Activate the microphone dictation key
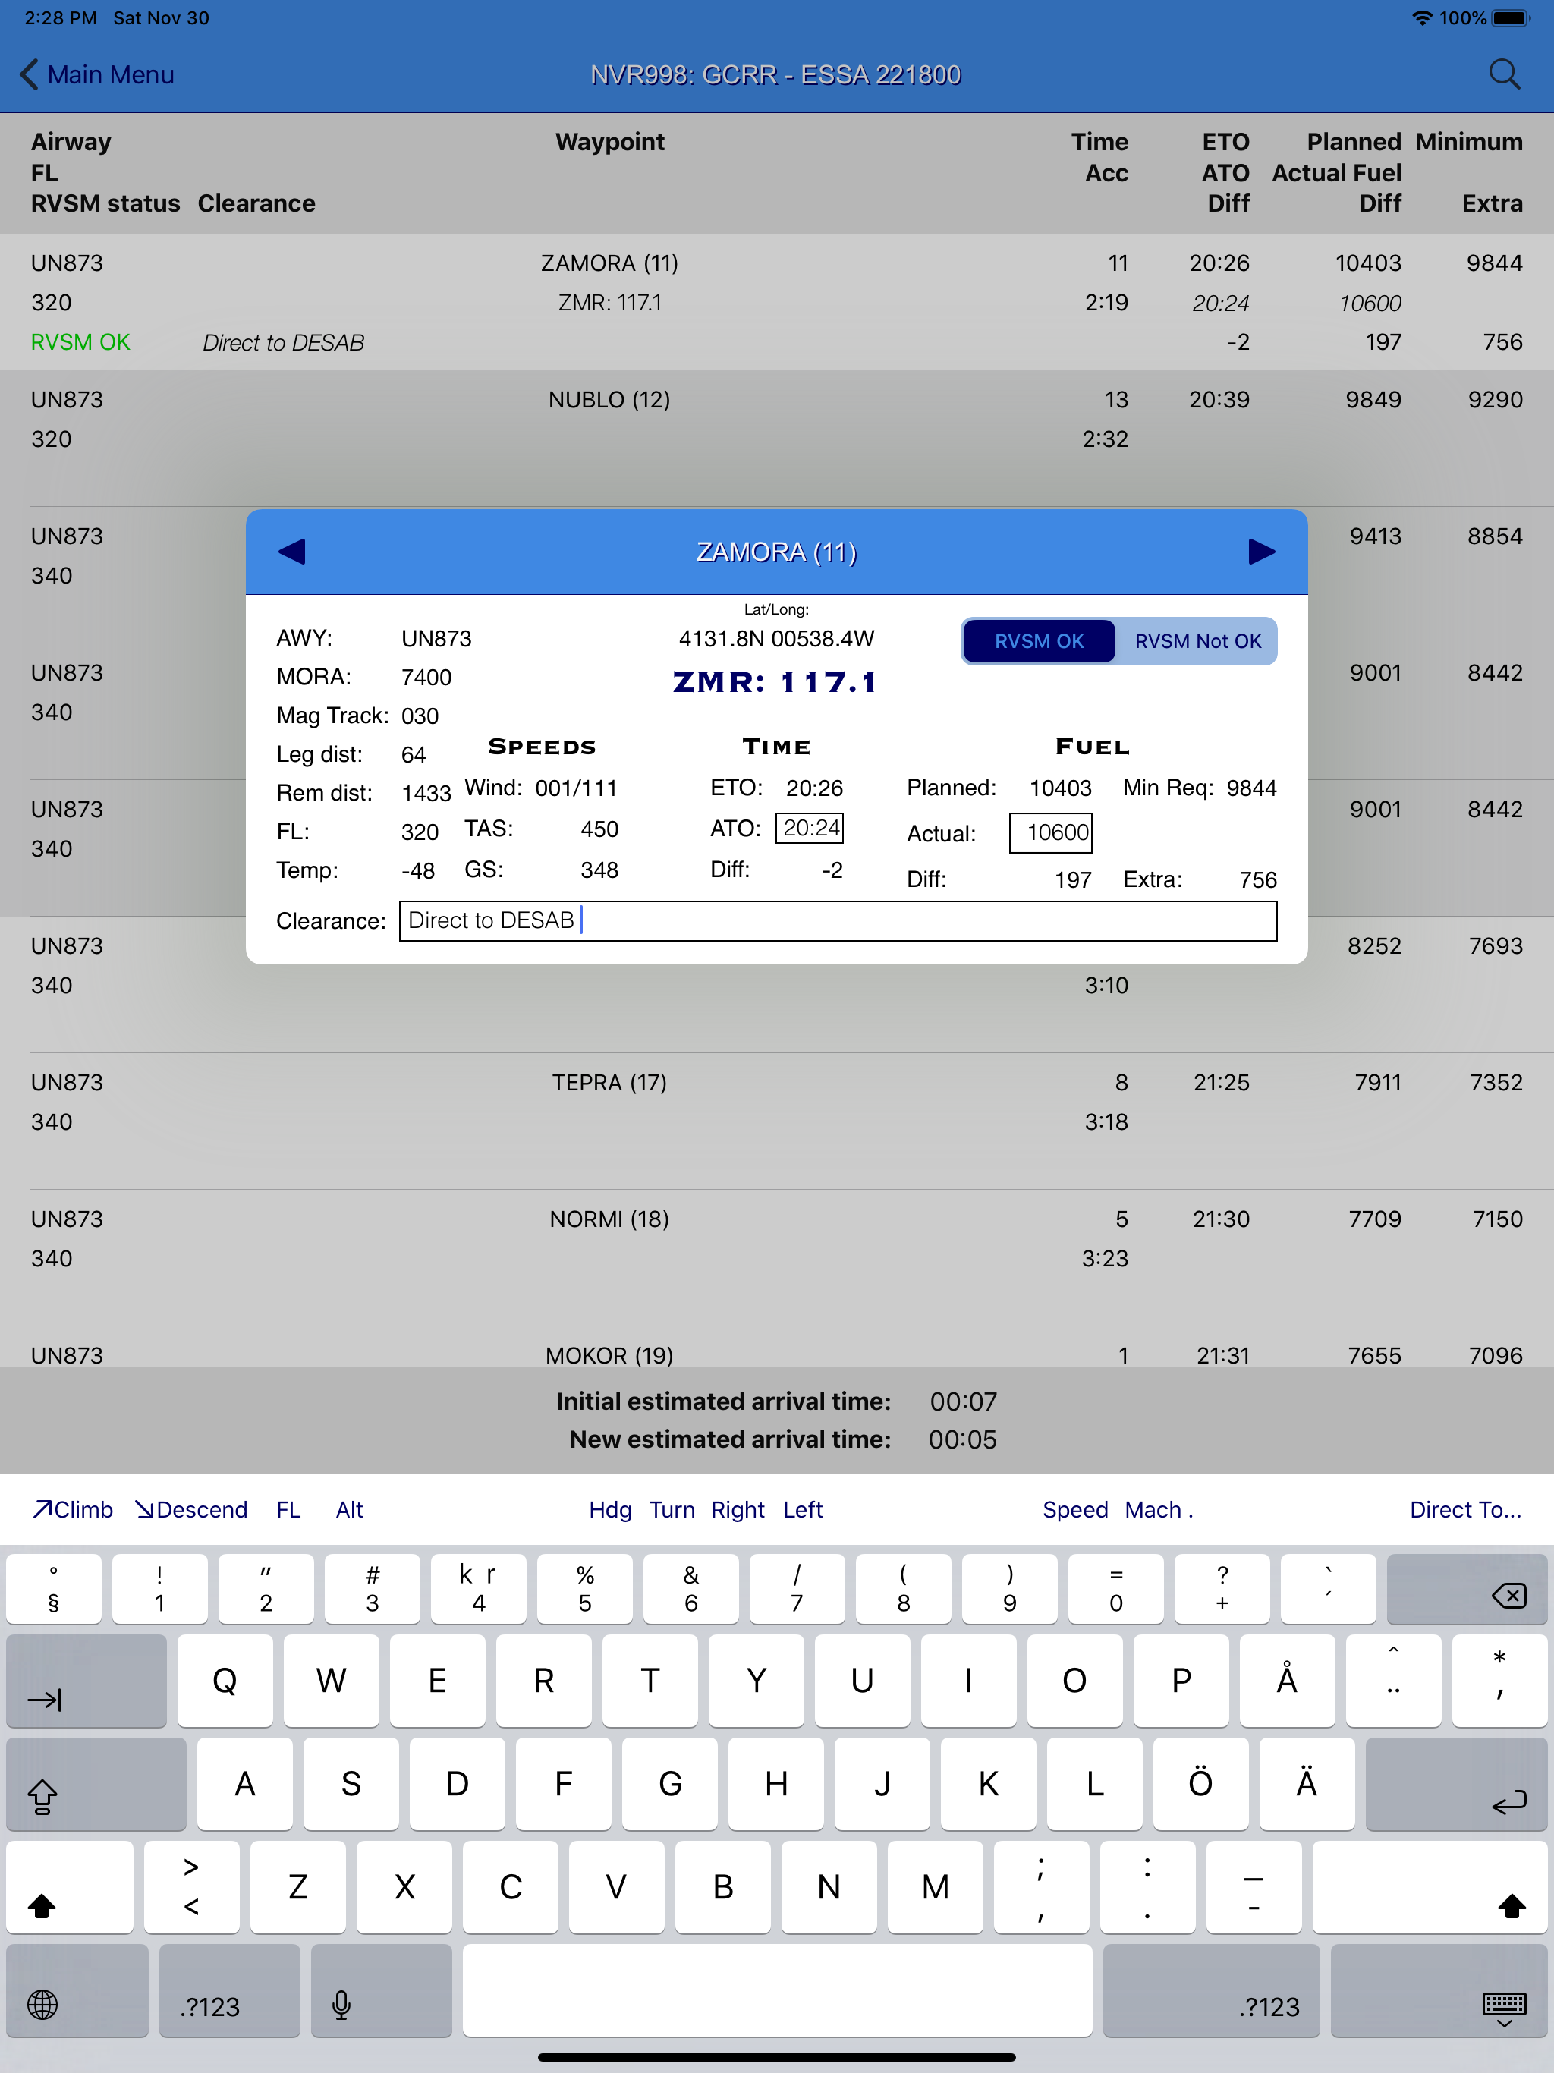Screen dimensions: 1554x2073 click(x=381, y=2005)
